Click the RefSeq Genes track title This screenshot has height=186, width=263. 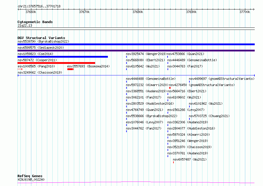point(30,176)
